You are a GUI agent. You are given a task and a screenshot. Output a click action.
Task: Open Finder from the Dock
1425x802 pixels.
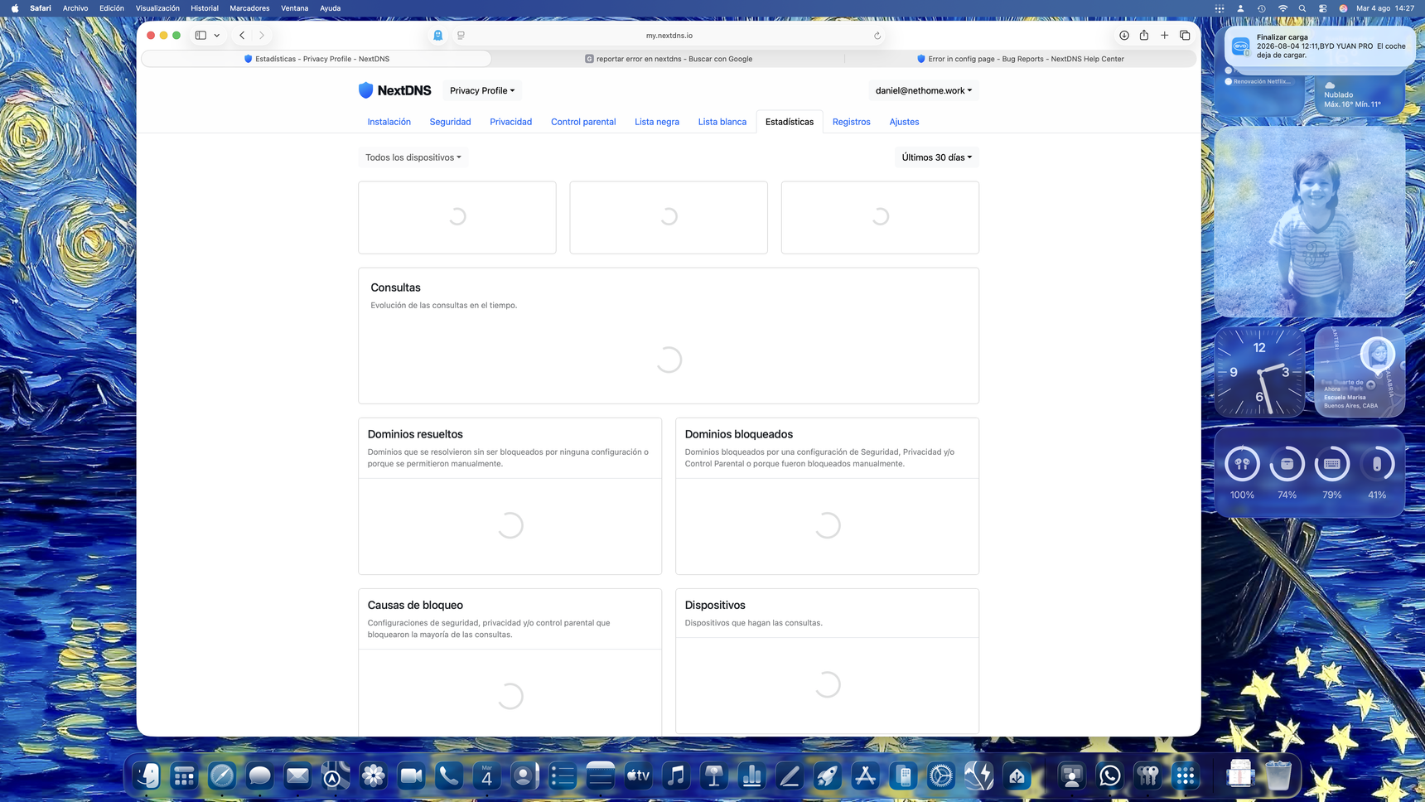(x=147, y=776)
